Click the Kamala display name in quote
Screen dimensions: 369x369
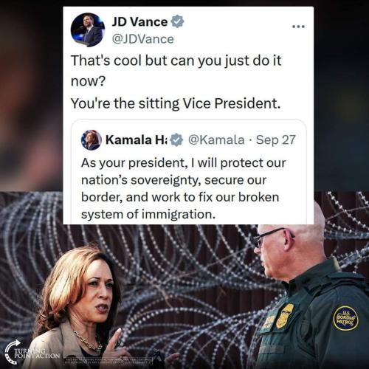(x=137, y=139)
